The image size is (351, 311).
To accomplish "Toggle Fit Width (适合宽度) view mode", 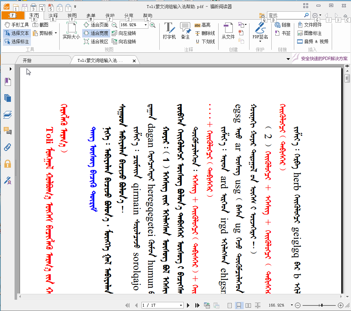I will pos(96,33).
